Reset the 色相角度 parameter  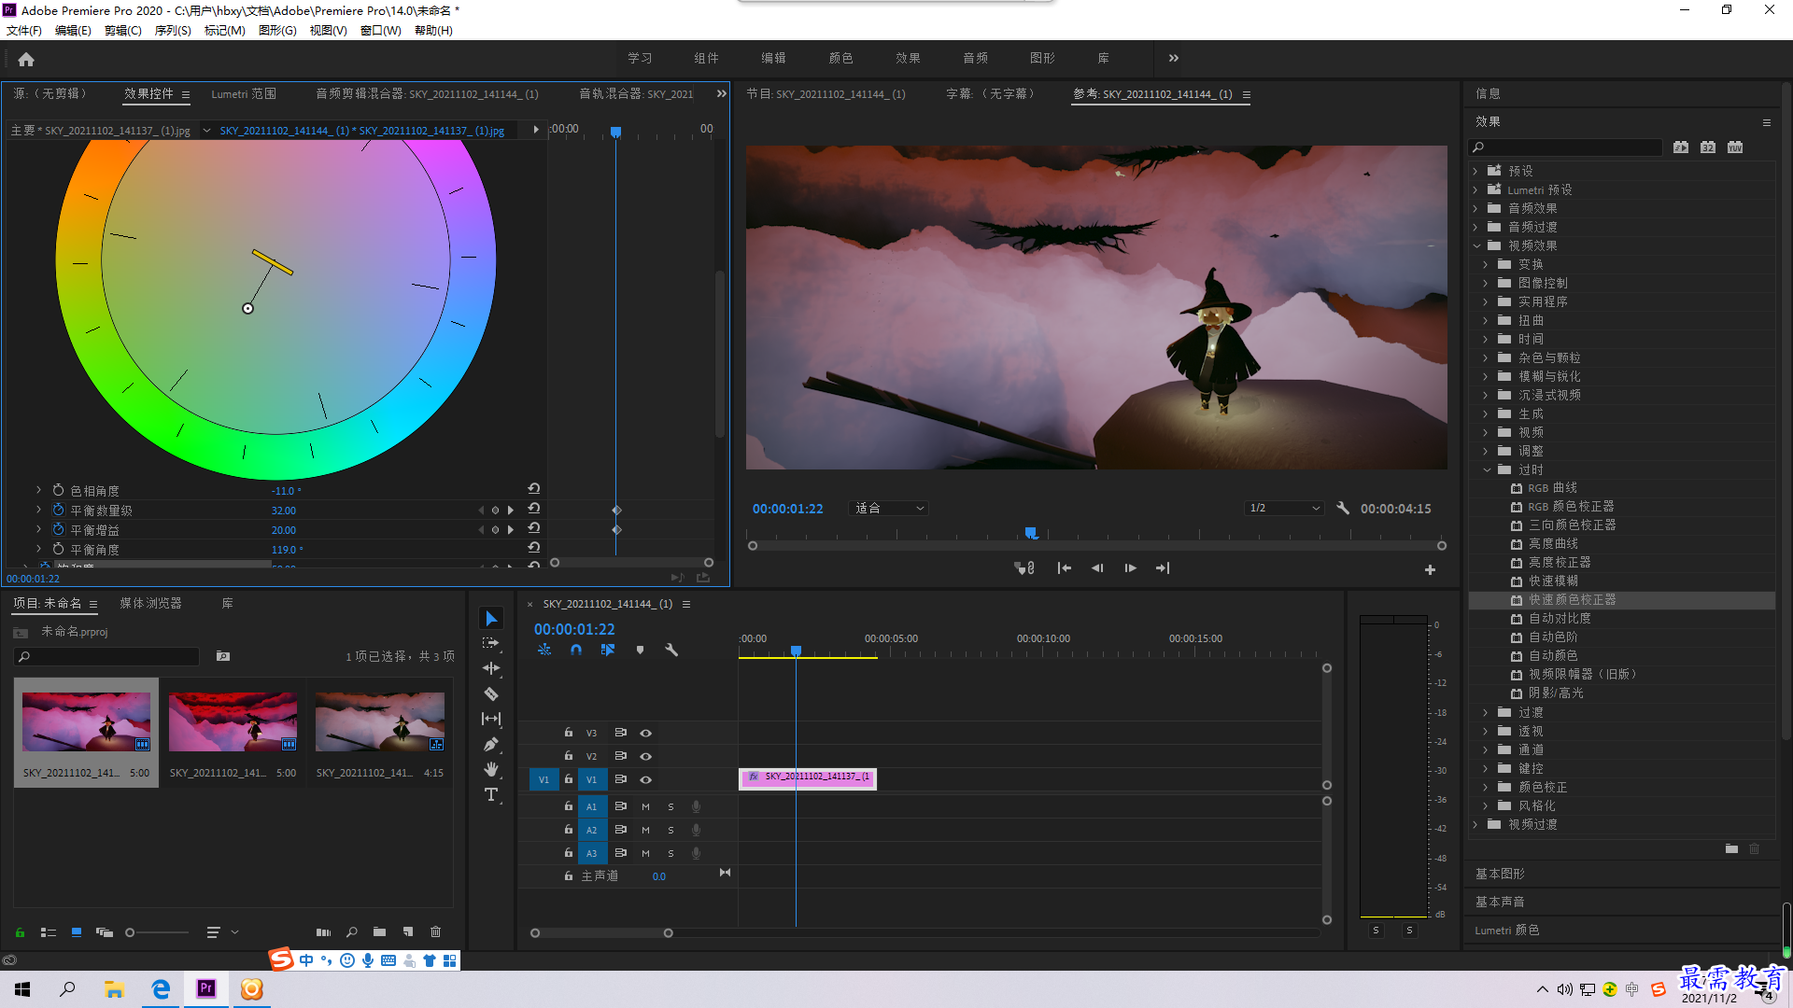point(534,488)
